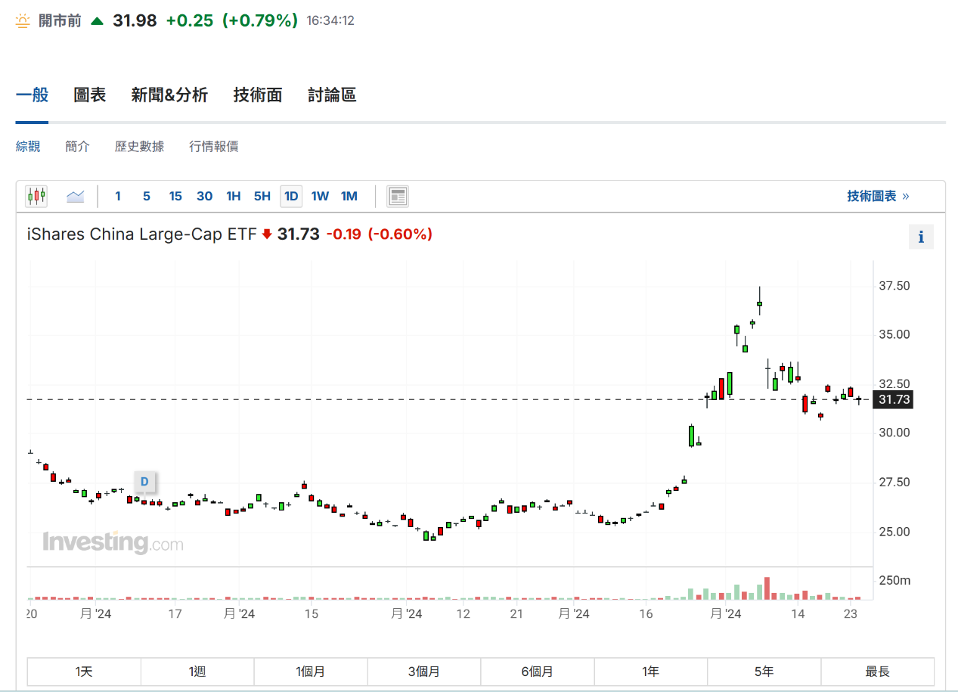Go to the 技術面 tab
Screen dimensions: 958x692
pos(258,95)
